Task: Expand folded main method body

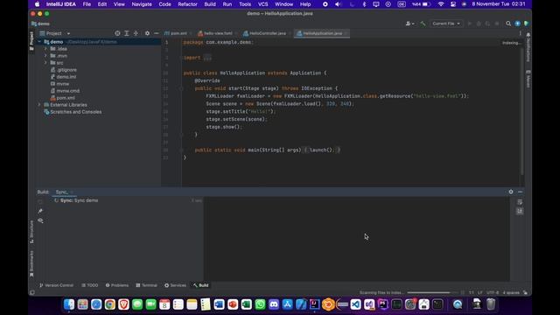Action: [x=321, y=150]
